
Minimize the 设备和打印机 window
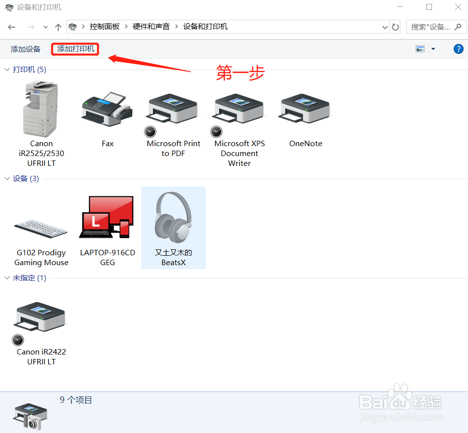[x=400, y=7]
